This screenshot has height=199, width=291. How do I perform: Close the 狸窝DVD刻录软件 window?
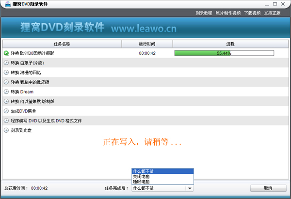point(283,4)
